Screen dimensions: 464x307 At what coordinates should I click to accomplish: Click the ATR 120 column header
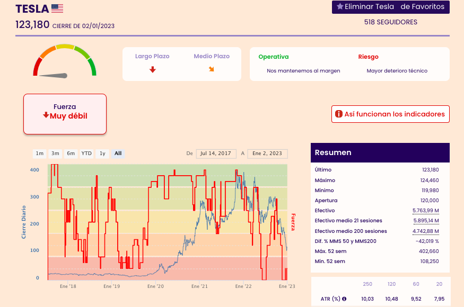click(x=391, y=284)
